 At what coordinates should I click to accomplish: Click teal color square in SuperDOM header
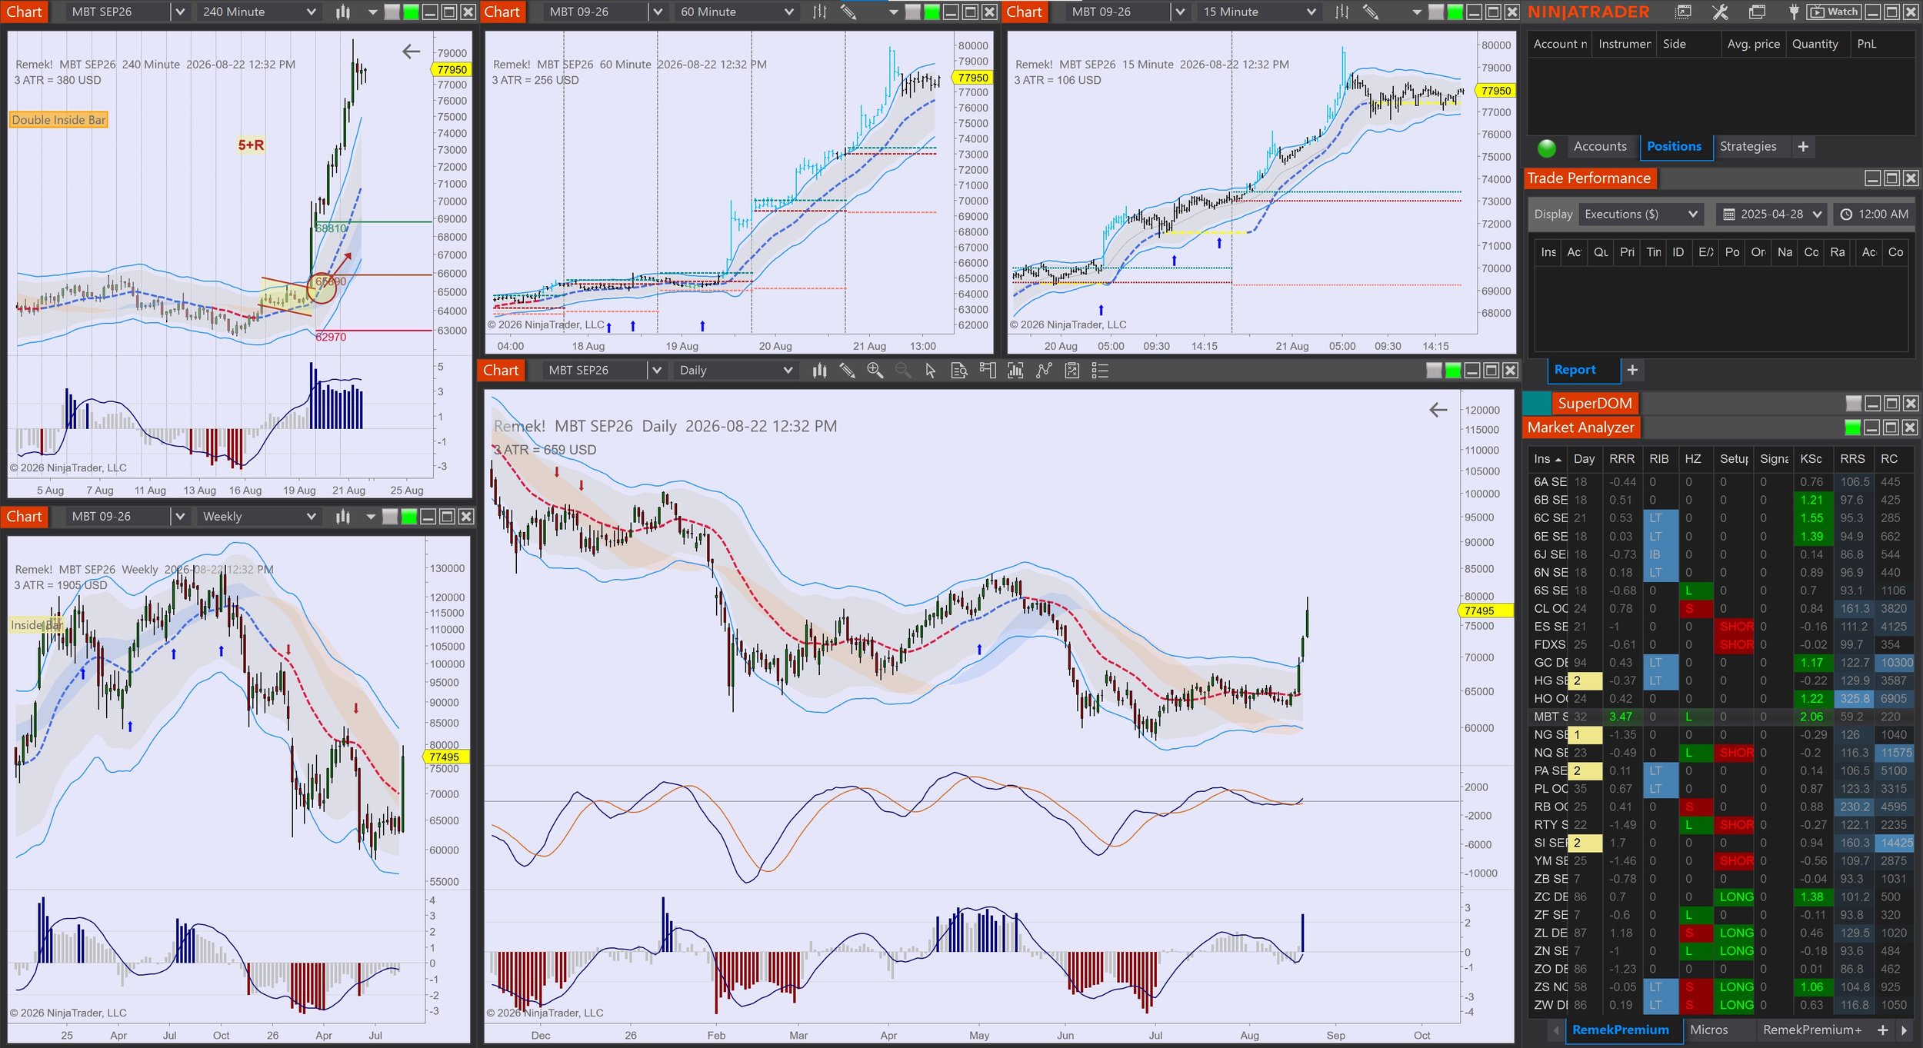[x=1536, y=404]
